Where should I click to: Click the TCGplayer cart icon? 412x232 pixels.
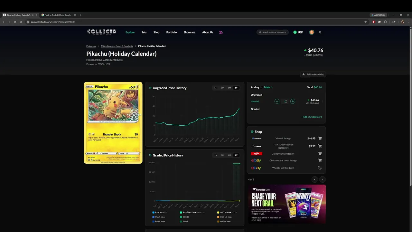click(320, 139)
